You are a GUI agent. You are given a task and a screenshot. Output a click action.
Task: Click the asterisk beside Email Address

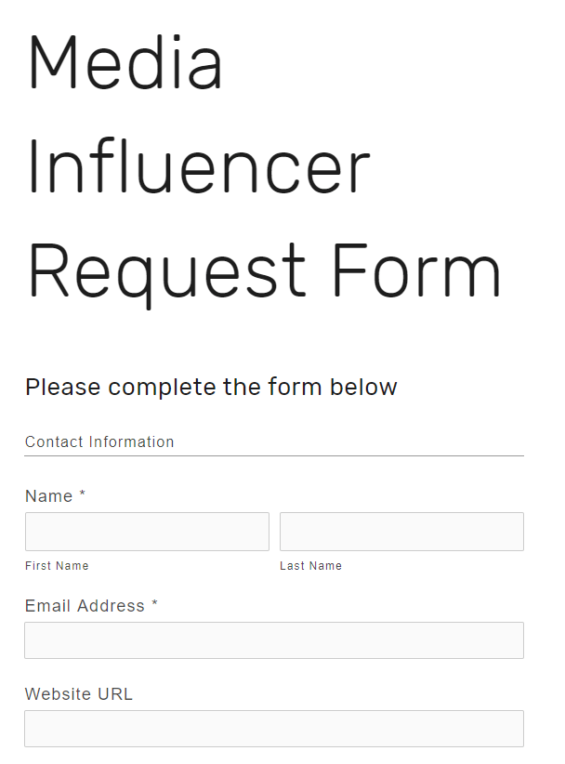point(155,605)
